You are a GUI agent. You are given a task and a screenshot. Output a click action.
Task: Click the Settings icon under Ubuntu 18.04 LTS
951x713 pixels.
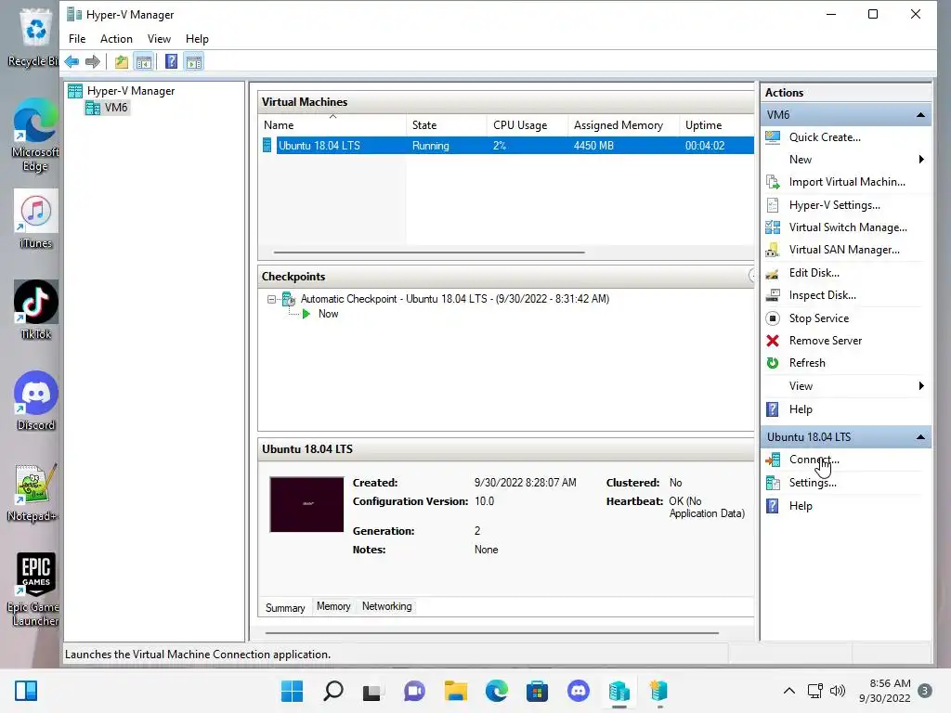[773, 483]
